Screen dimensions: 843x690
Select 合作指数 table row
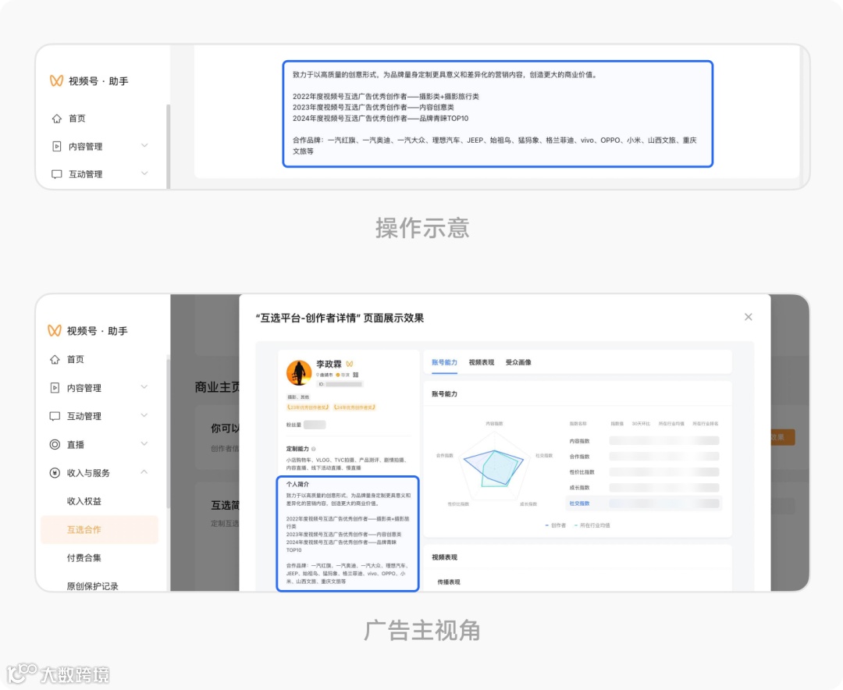(643, 457)
